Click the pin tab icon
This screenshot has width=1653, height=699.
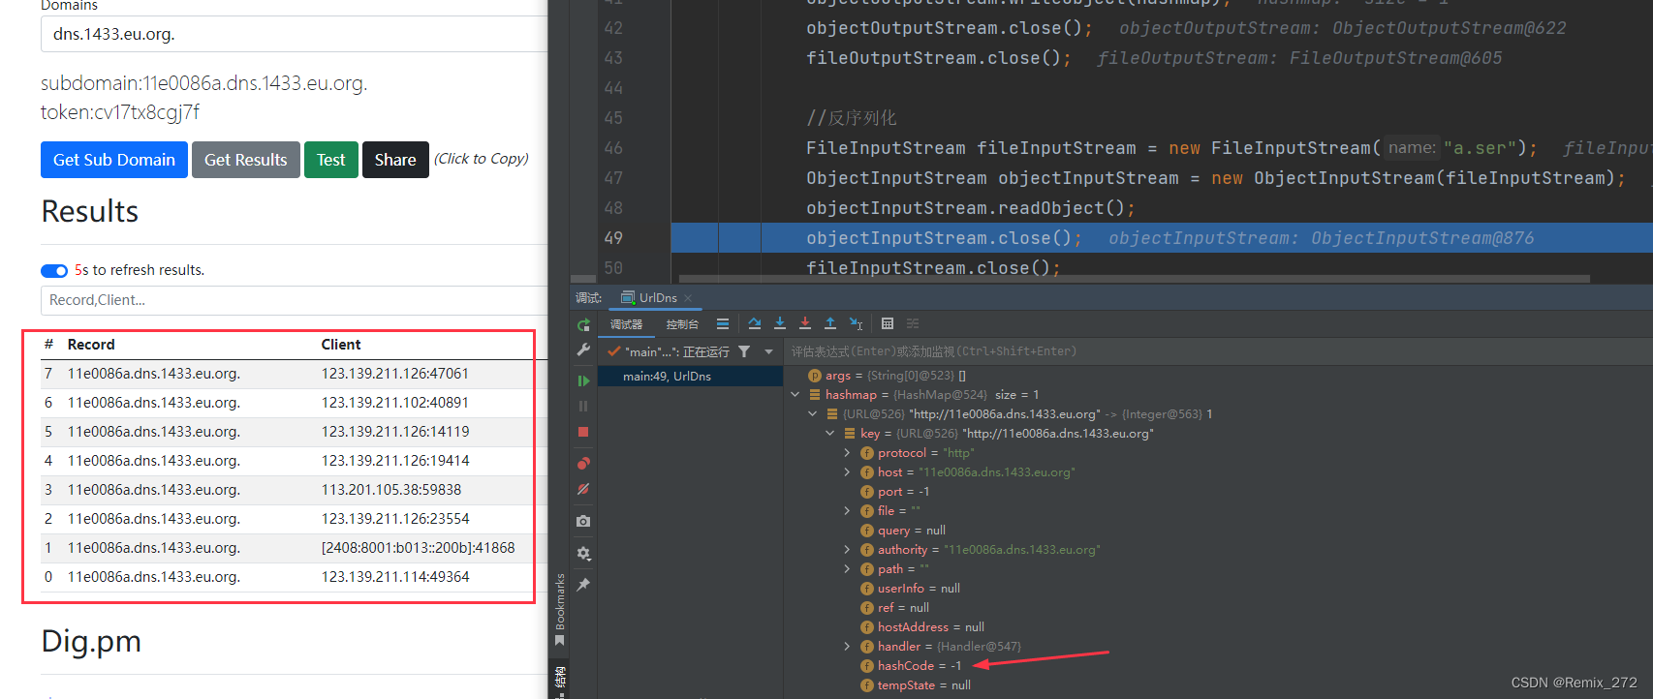pos(583,585)
